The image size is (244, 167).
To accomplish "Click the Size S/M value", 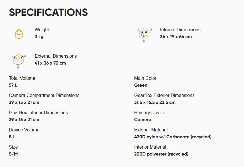I will 13,154.
